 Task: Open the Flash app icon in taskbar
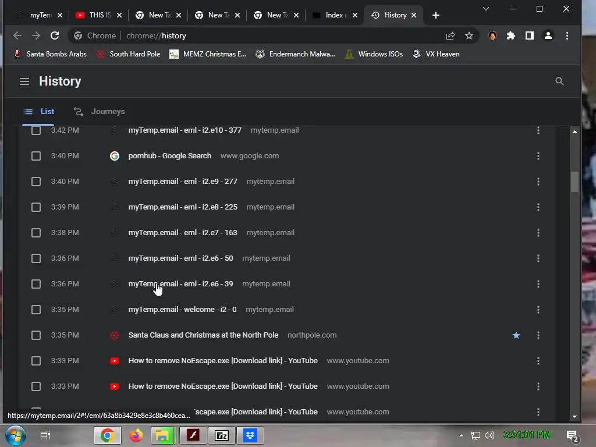coord(193,435)
